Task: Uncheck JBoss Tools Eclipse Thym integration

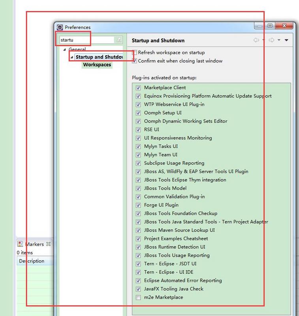Action: [138, 180]
